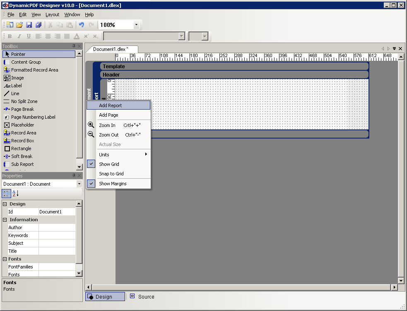Click the Justify alignment icon

(67, 36)
